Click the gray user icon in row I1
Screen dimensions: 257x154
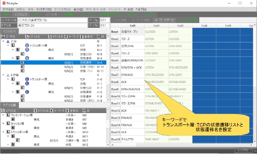point(8,75)
